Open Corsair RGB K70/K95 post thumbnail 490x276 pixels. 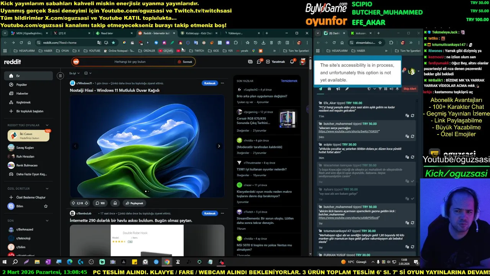tap(287, 119)
